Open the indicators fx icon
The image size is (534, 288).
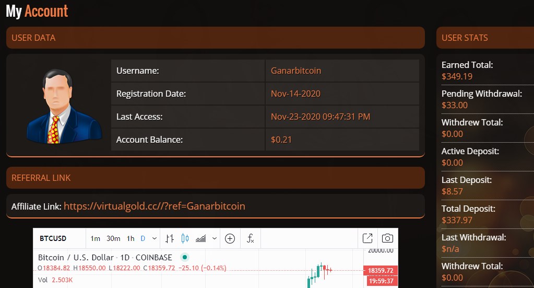click(251, 238)
